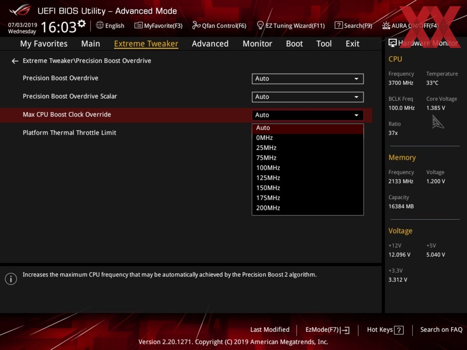Screen dimensions: 467x350
Task: Switch to Main tab
Action: (91, 44)
